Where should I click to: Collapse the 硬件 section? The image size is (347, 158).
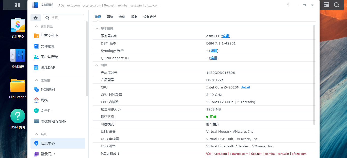click(x=97, y=65)
